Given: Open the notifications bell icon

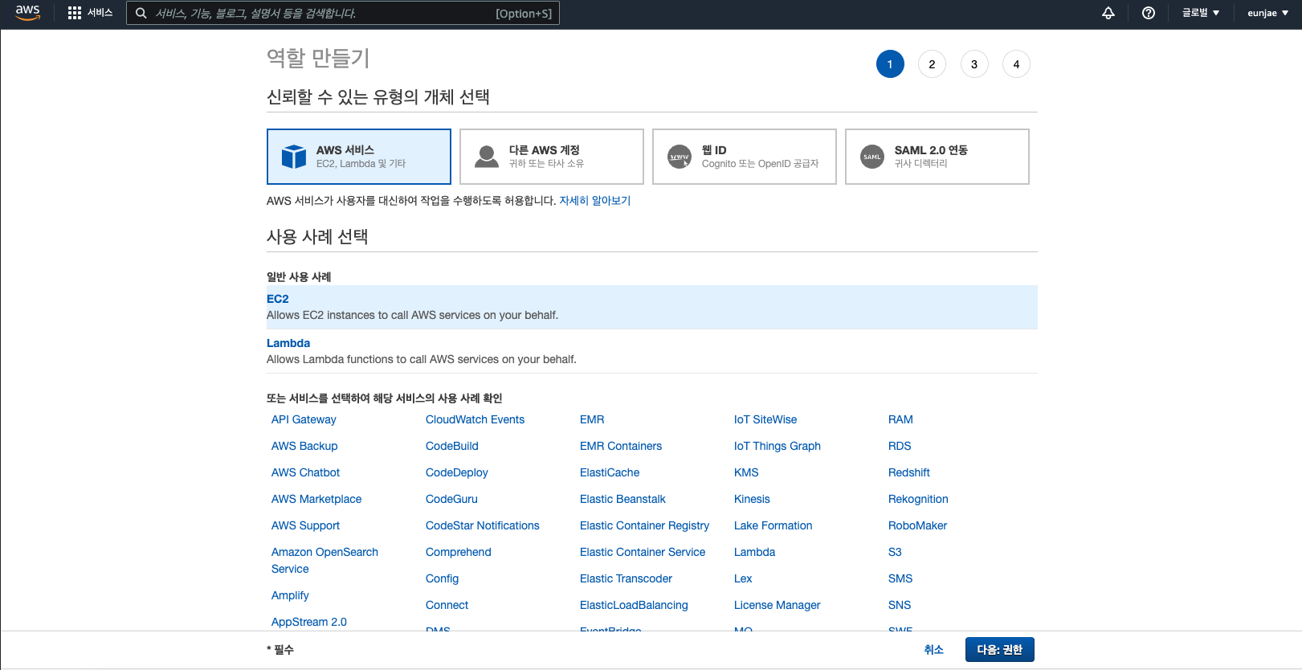Looking at the screenshot, I should pyautogui.click(x=1108, y=13).
